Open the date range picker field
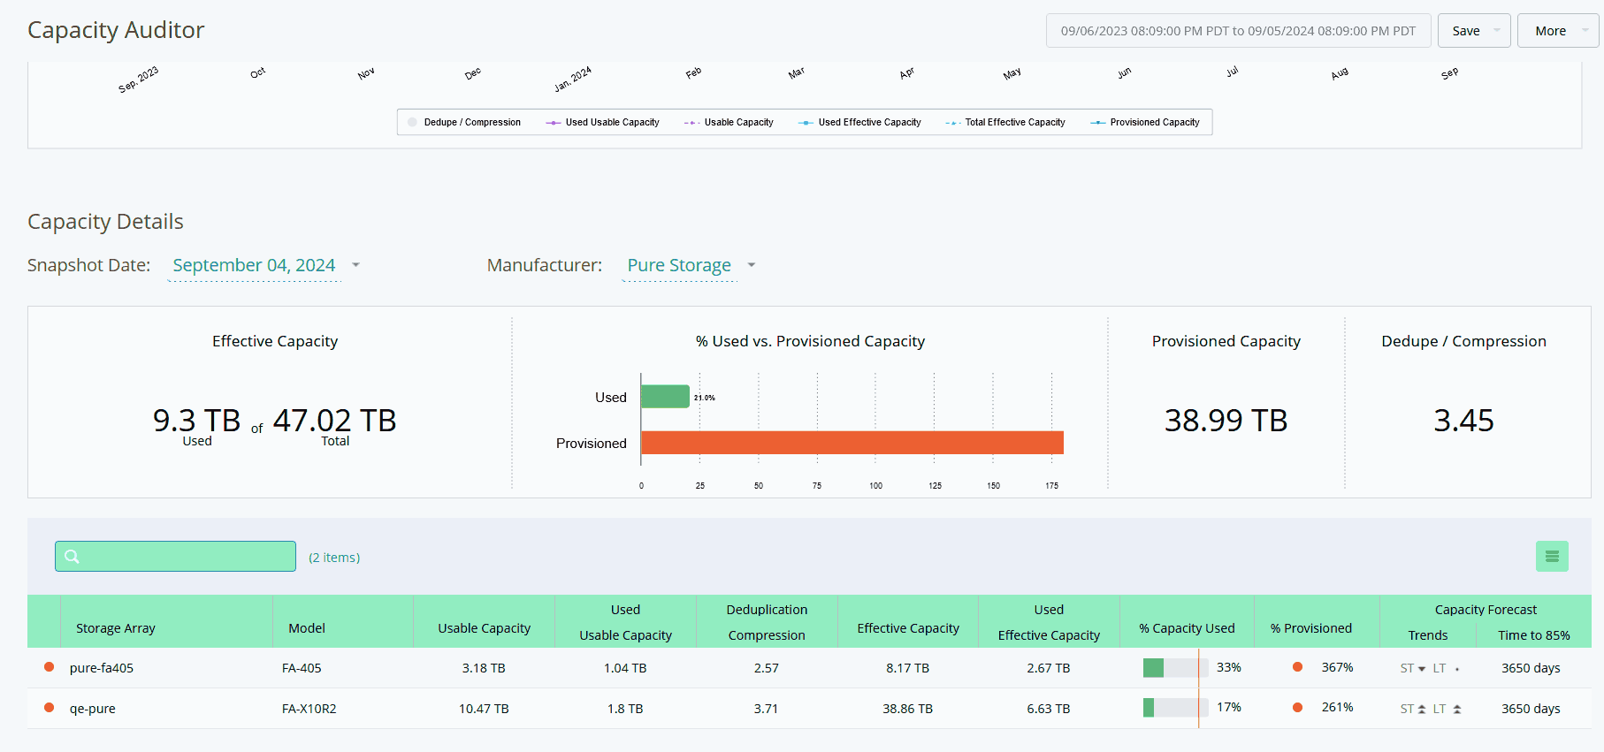This screenshot has height=752, width=1604. click(1238, 31)
